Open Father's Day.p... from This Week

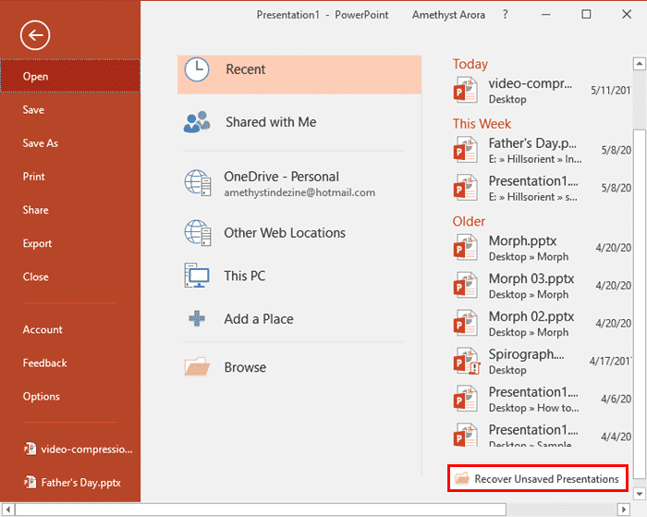tap(542, 151)
